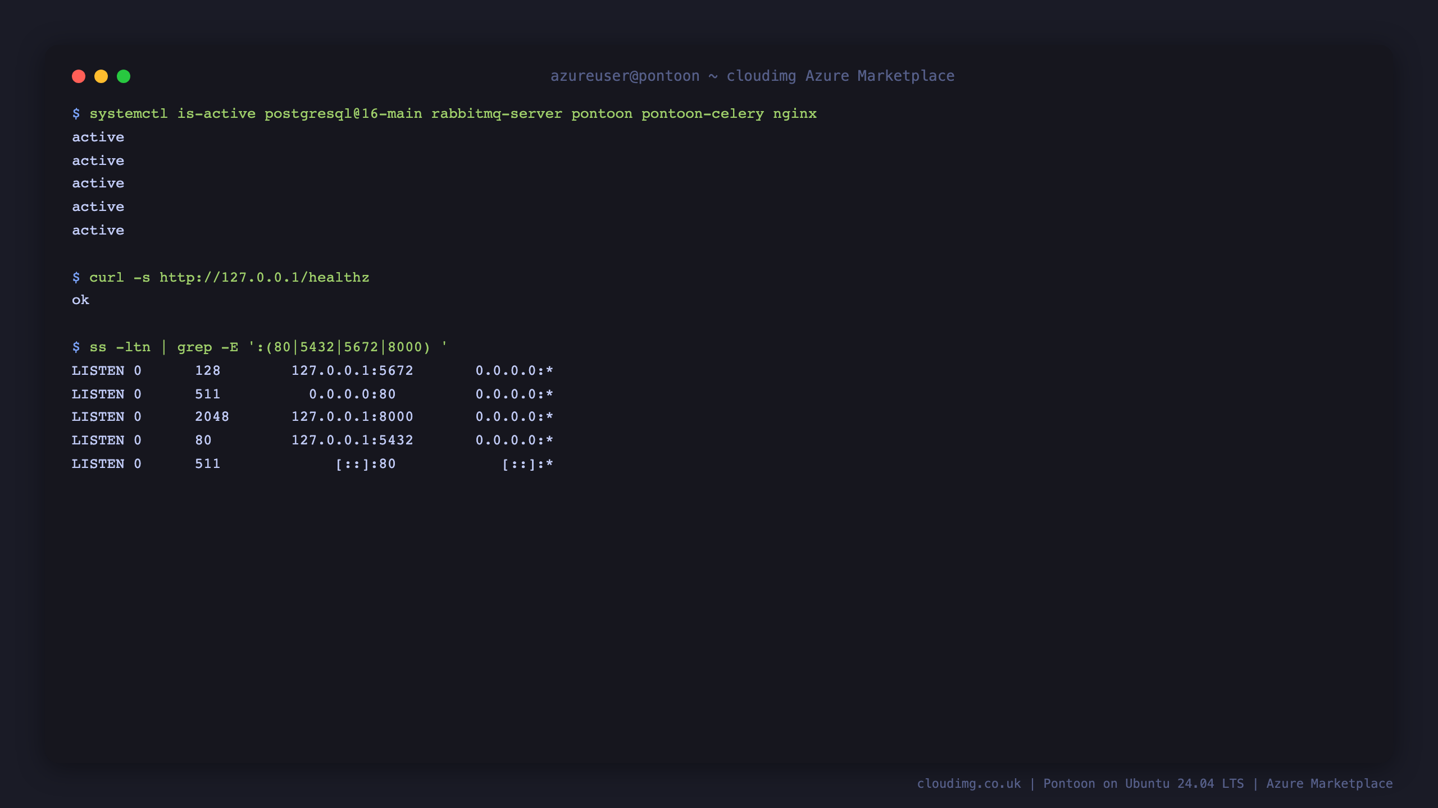Click the 'ok' health check output

(x=80, y=300)
